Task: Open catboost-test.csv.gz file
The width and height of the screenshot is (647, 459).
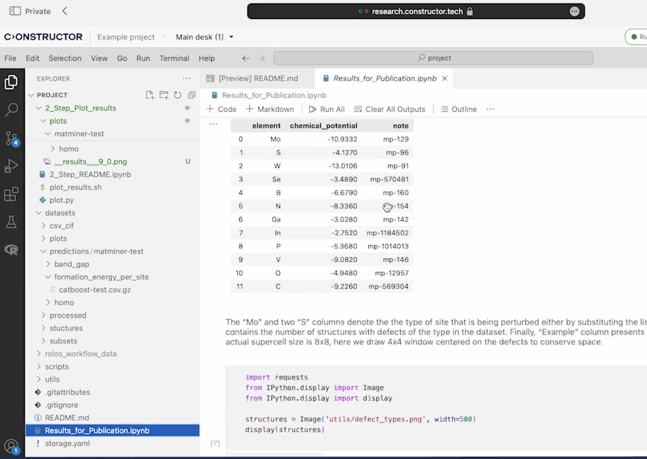Action: (95, 290)
